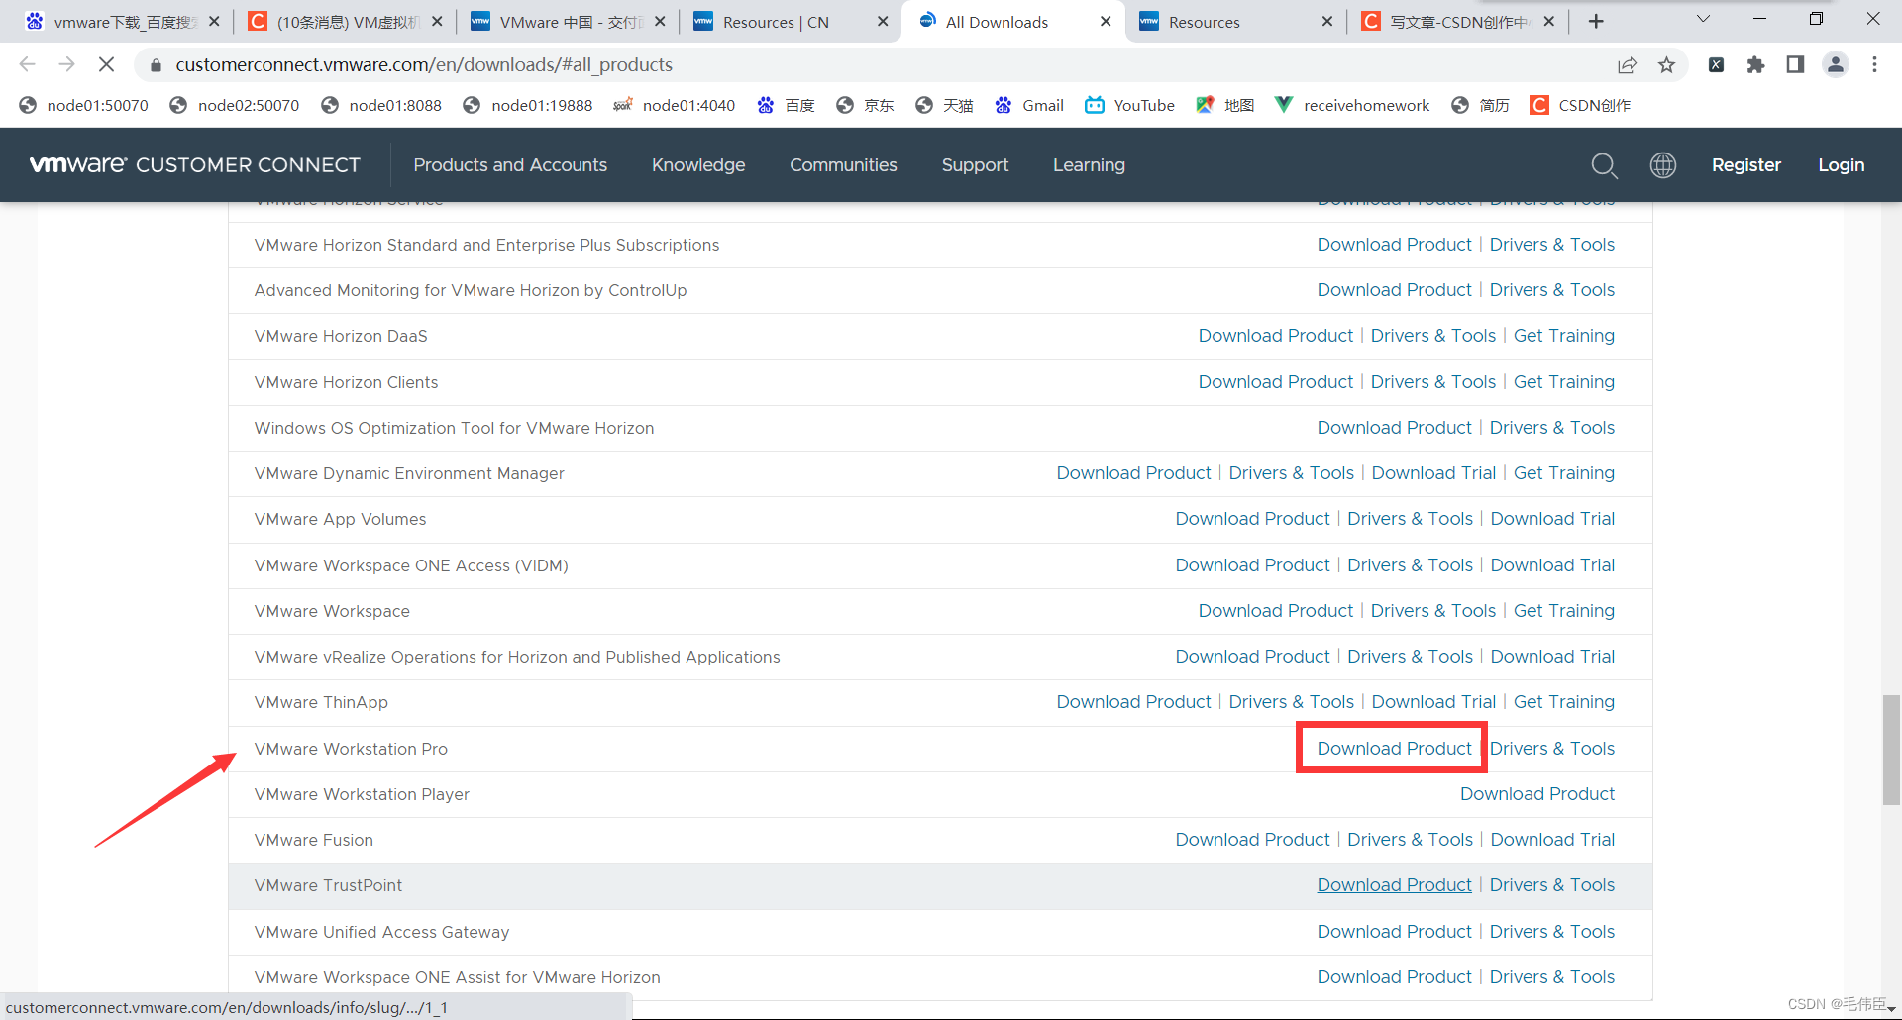
Task: Download Product for VMware Workstation Player
Action: pos(1536,794)
